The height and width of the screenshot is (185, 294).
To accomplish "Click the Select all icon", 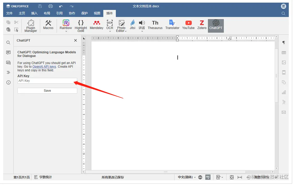I will tap(16, 30).
